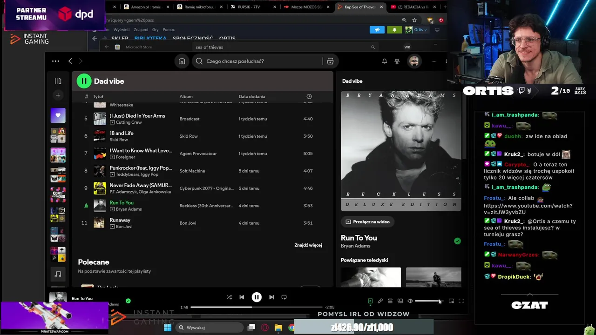Create new playlist with plus icon
Viewport: 596px width, 335px height.
pyautogui.click(x=58, y=95)
